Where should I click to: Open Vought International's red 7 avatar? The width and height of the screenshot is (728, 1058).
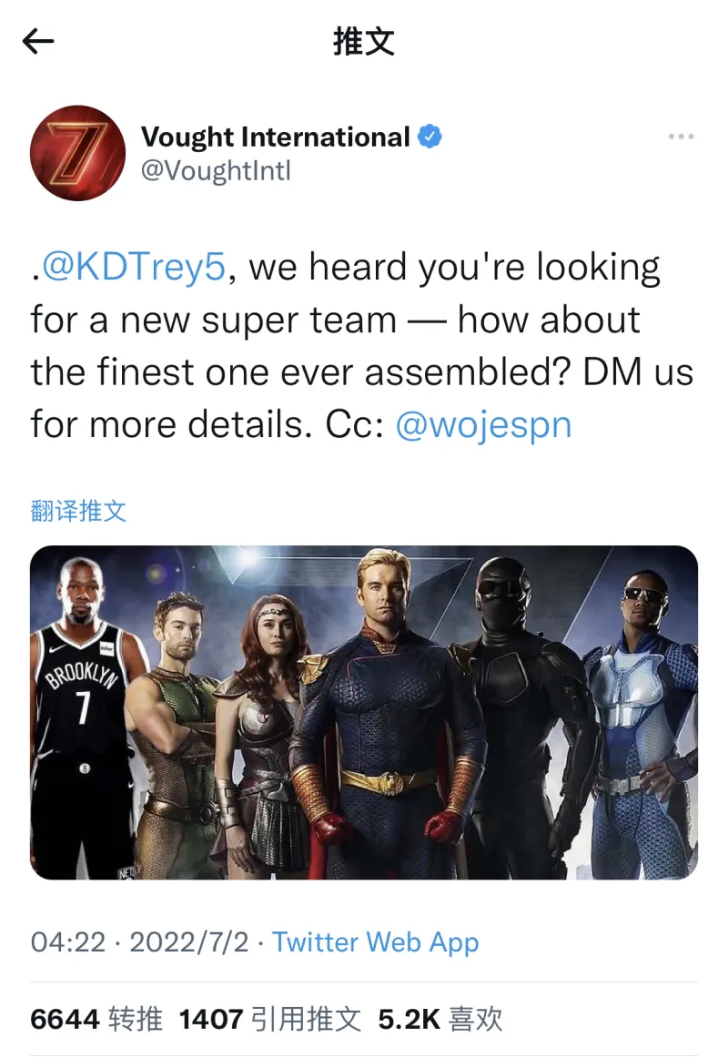[x=77, y=153]
